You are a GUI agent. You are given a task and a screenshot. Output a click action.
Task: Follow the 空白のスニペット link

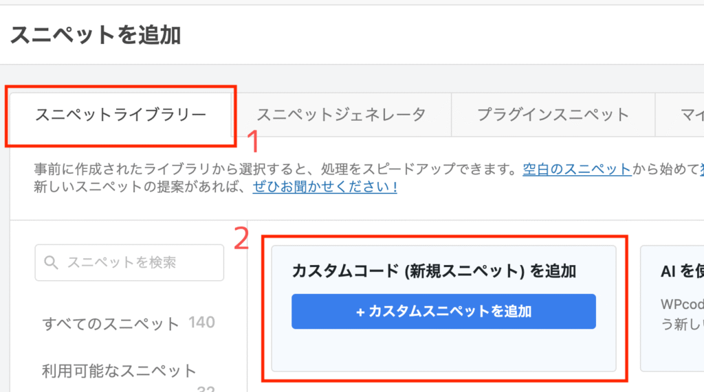tap(577, 169)
